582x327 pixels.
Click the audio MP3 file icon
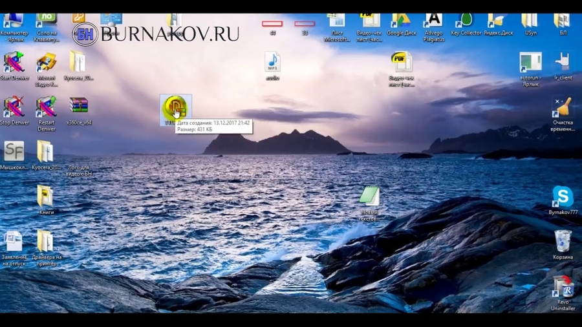[x=272, y=63]
